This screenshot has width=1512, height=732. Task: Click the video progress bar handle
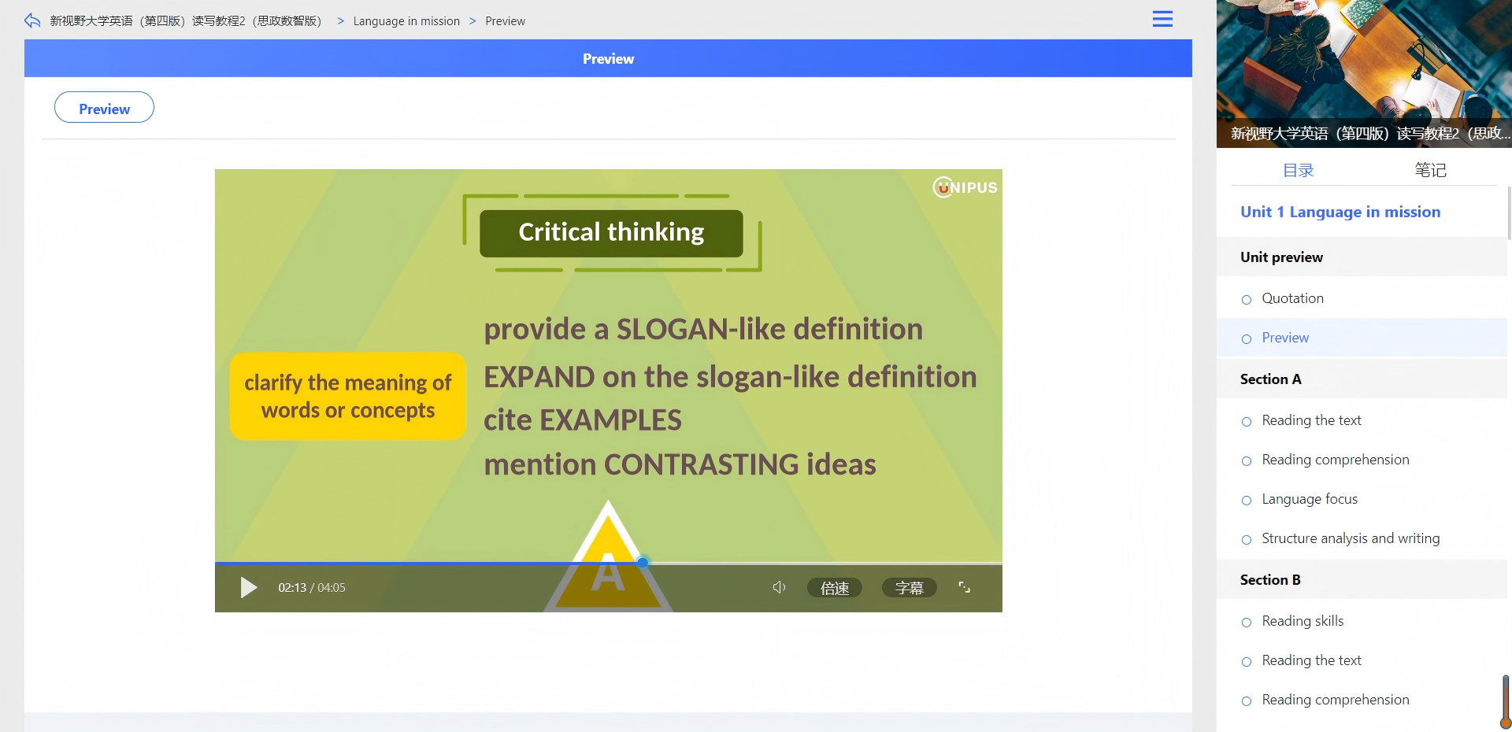click(643, 563)
